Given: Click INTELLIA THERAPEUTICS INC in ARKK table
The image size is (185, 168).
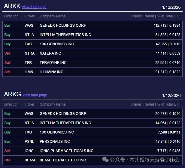Looking at the screenshot, I should [x=65, y=35].
